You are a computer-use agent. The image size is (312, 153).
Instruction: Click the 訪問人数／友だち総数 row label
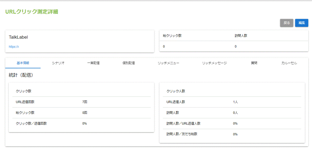[x=182, y=134]
